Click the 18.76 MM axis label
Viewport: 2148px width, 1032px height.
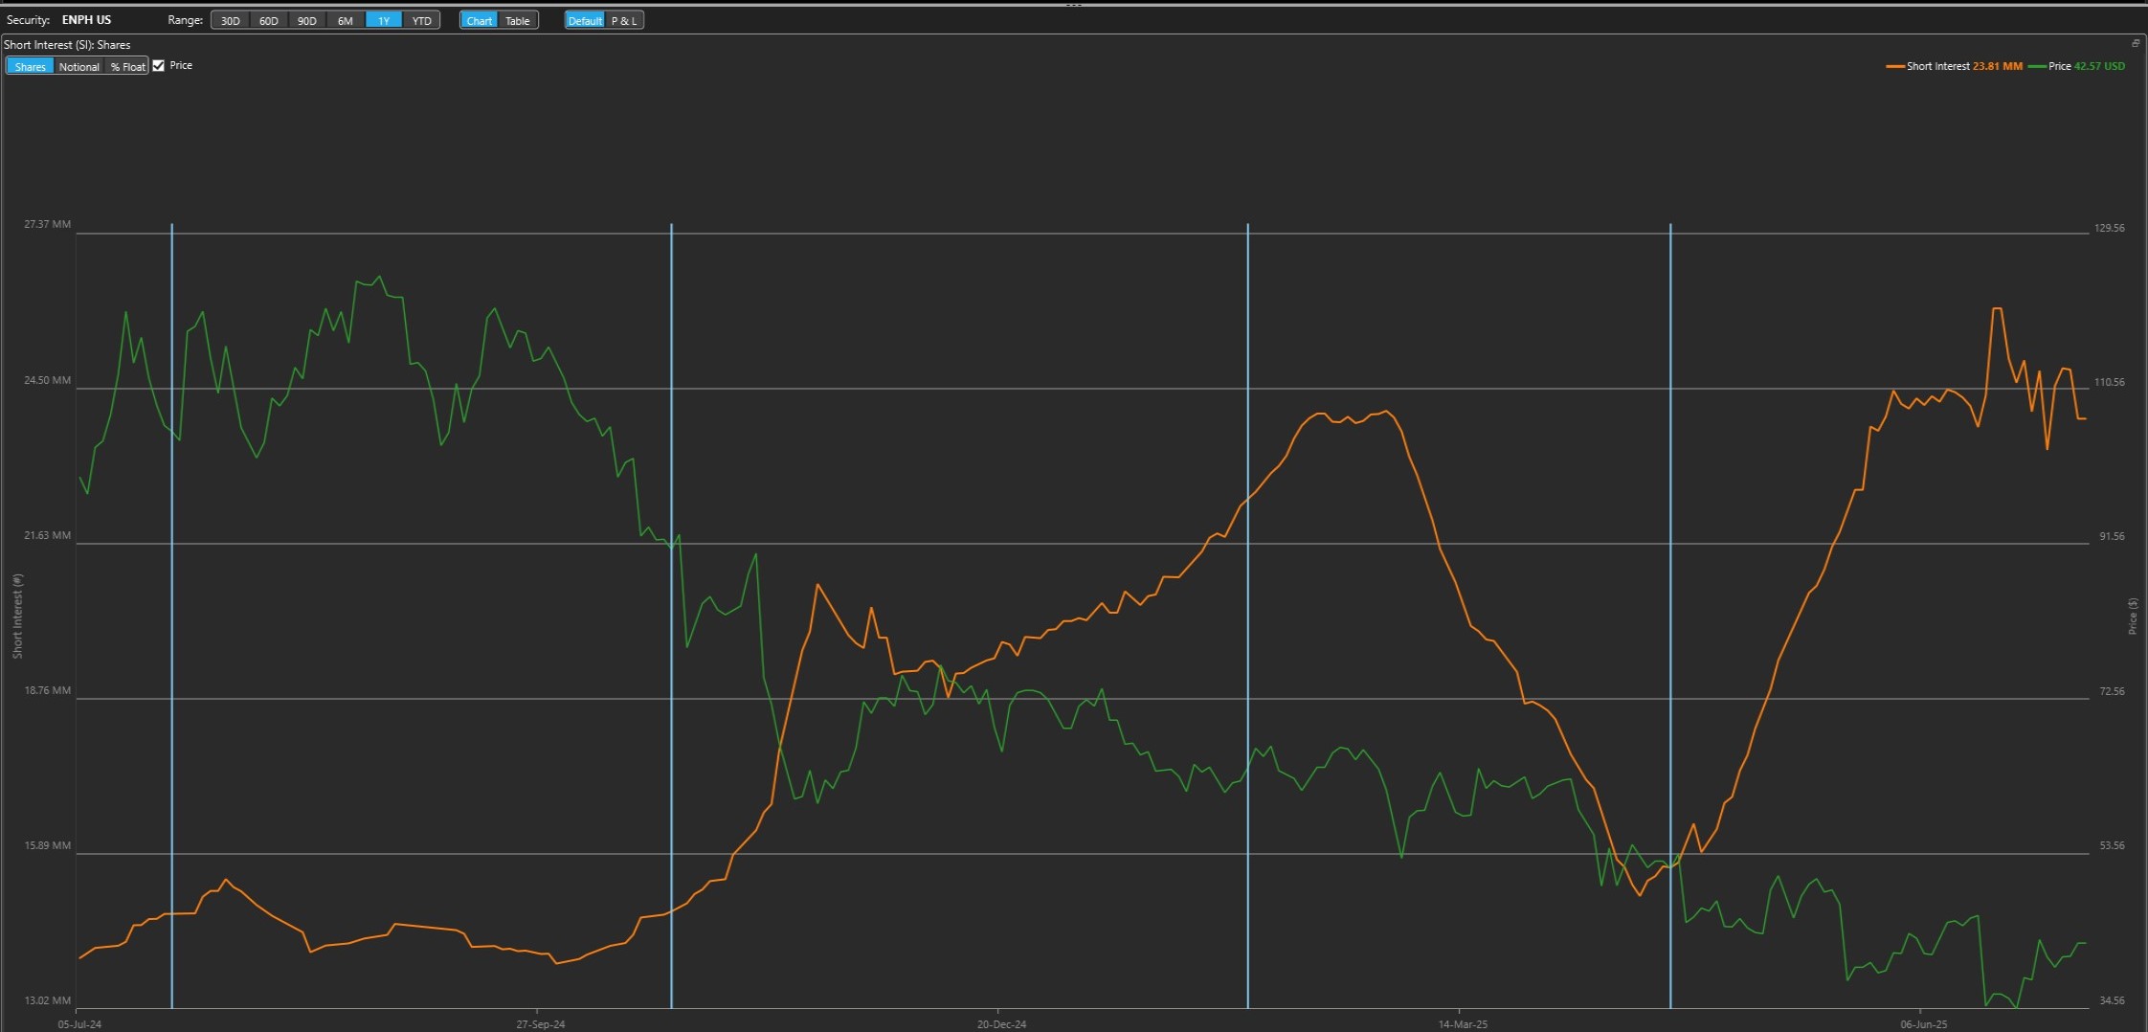48,690
